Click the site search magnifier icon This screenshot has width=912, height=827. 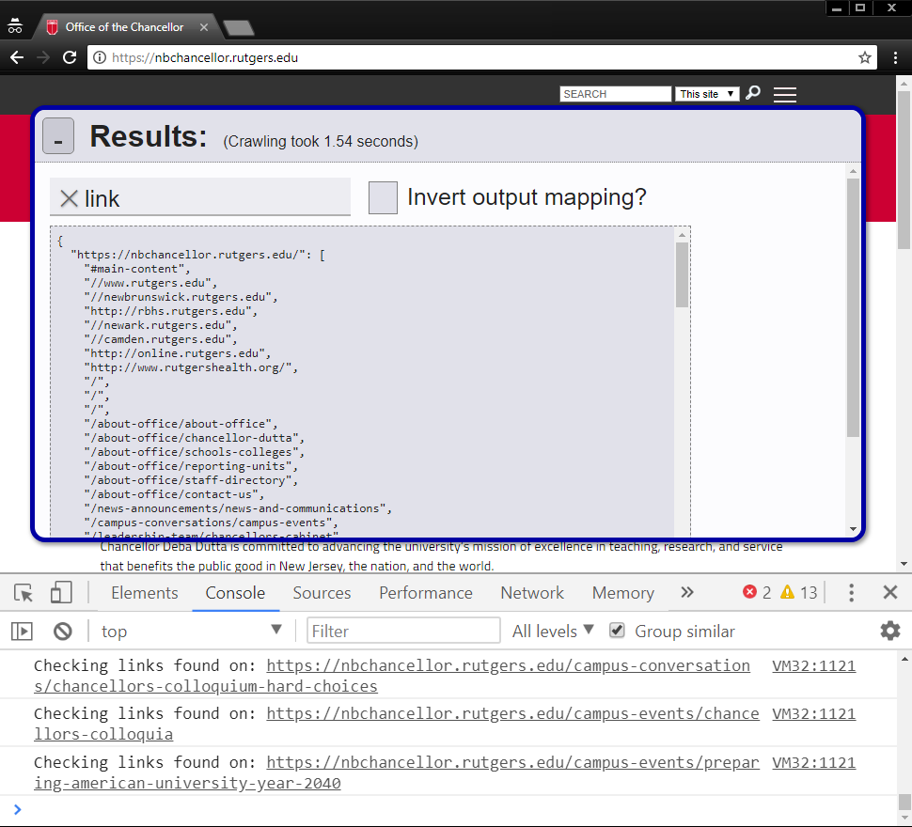point(753,93)
